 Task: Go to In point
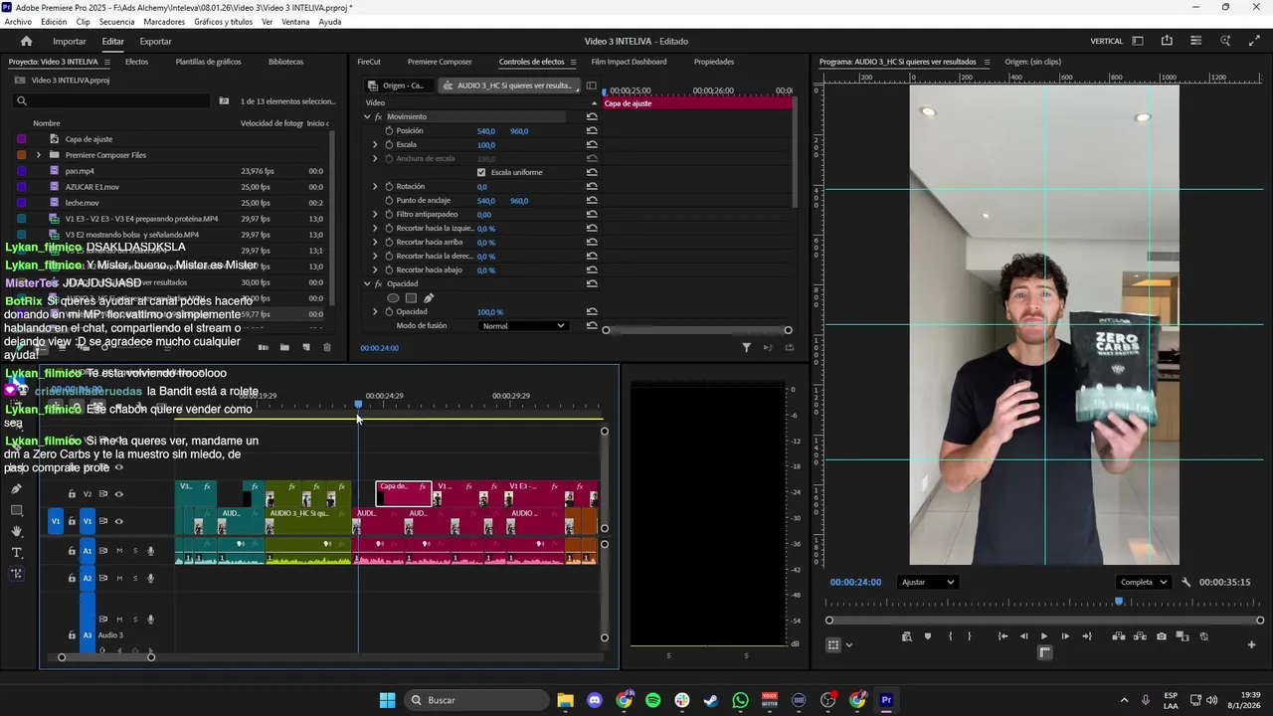[x=1002, y=636]
